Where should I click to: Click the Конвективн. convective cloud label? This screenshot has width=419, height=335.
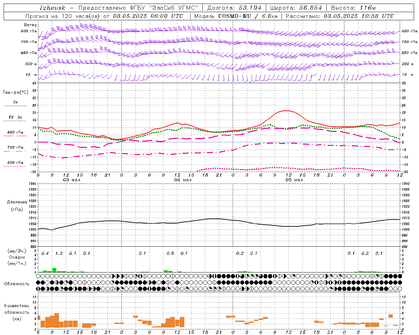click(17, 306)
